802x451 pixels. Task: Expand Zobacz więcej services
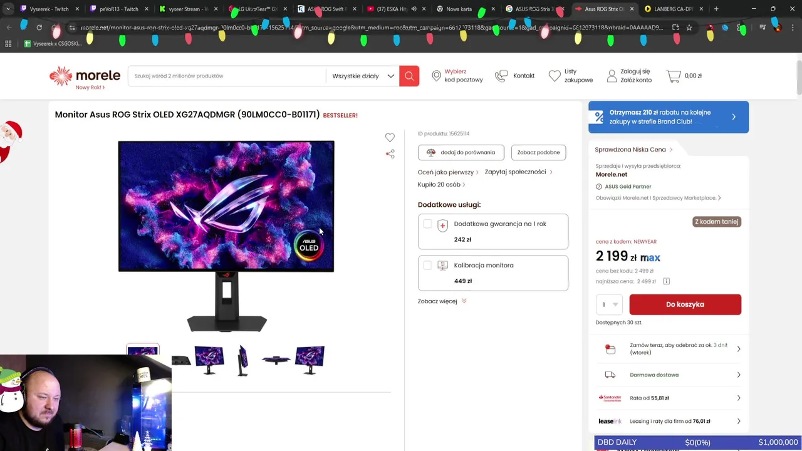click(x=442, y=301)
